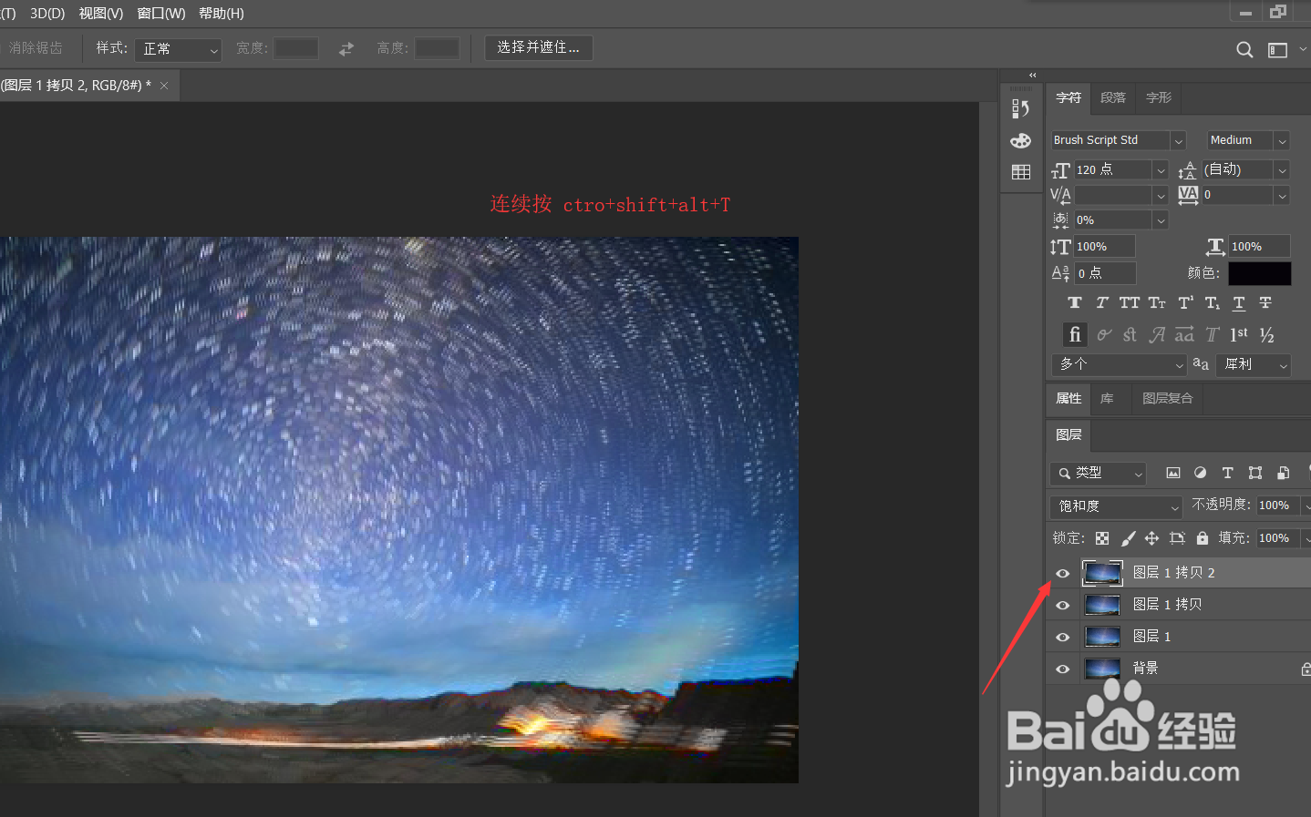
Task: Click ordinals 1st OpenType icon
Action: point(1239,335)
